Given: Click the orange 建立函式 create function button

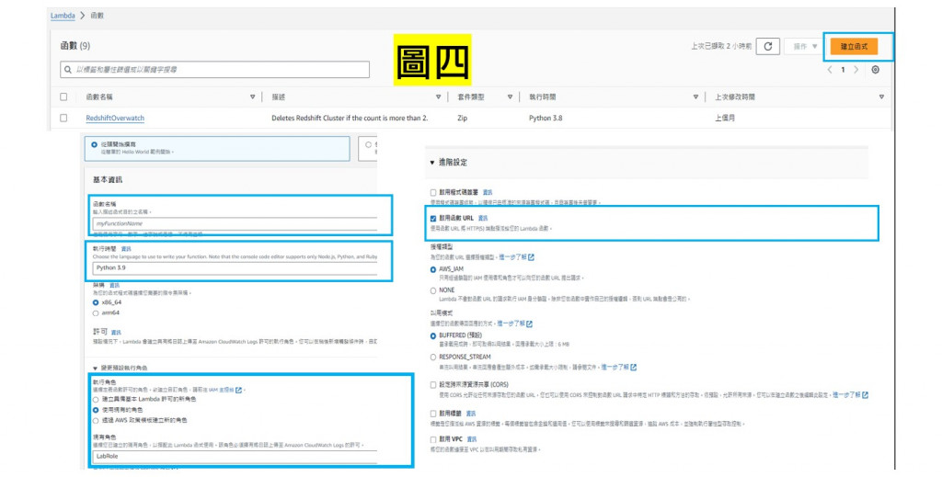Looking at the screenshot, I should (x=854, y=46).
